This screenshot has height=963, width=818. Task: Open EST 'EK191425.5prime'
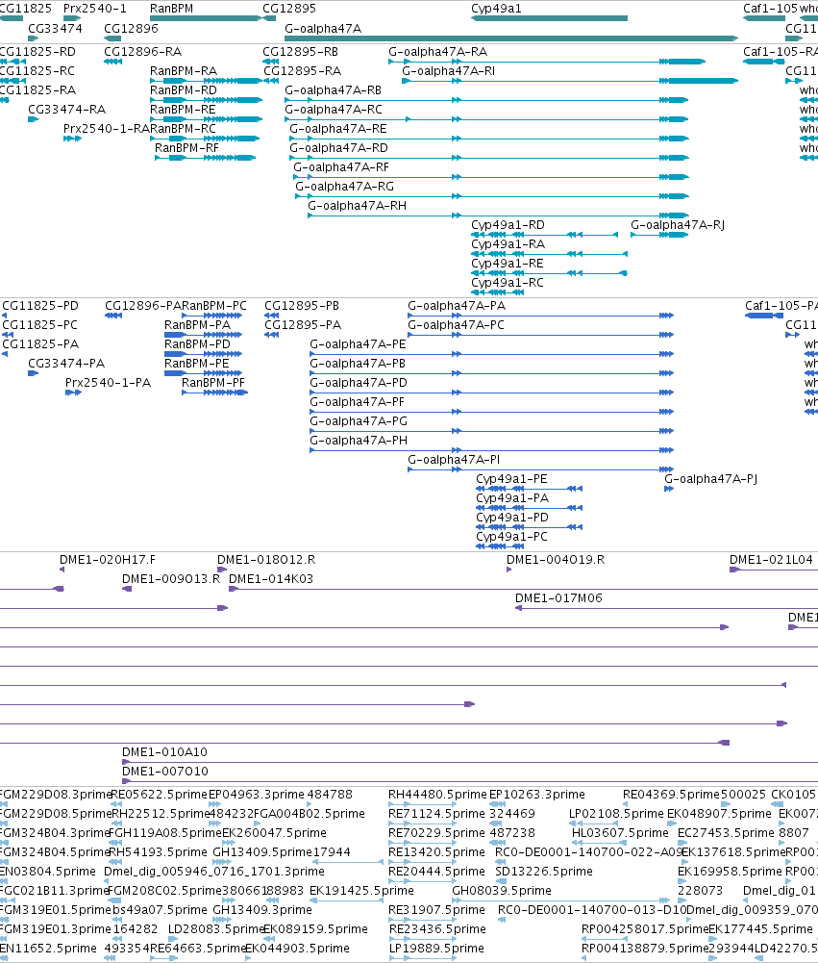(361, 891)
